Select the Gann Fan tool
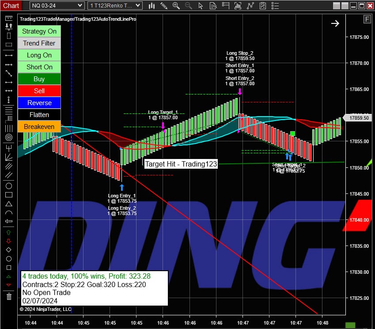The width and height of the screenshot is (375, 329). (9, 157)
